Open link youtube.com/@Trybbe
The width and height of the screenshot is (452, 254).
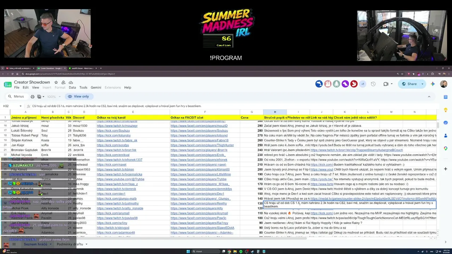pyautogui.click(x=120, y=179)
